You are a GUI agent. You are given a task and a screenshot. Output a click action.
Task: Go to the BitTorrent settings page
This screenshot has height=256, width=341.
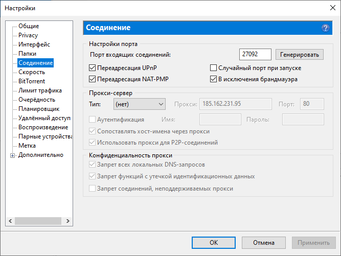(x=32, y=81)
